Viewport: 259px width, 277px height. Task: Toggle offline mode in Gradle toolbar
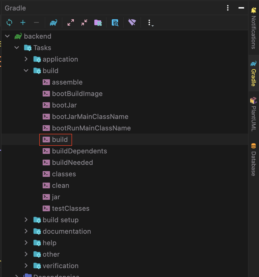132,22
